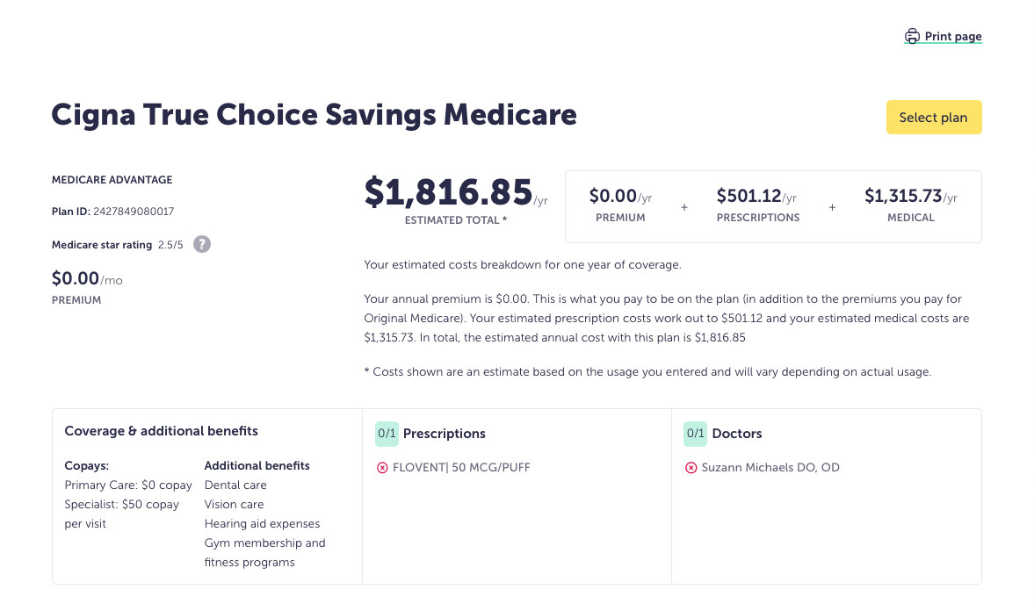This screenshot has width=1034, height=611.
Task: Click the yellow Select plan button
Action: (x=934, y=118)
